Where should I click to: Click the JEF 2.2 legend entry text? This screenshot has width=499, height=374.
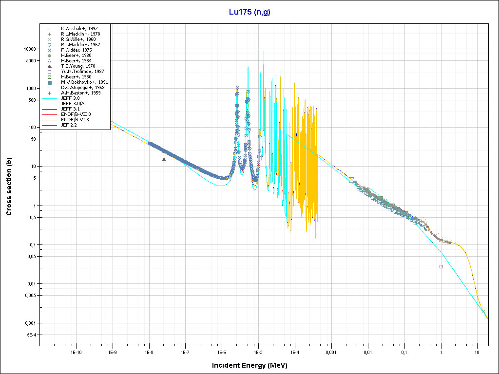(x=70, y=125)
